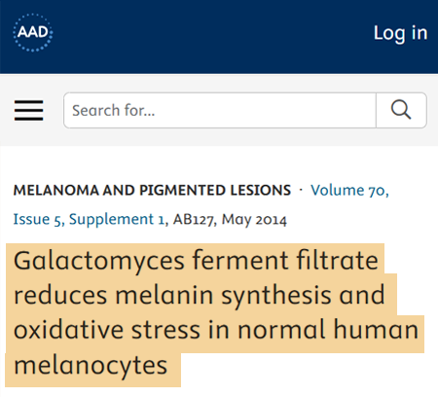The height and width of the screenshot is (397, 438).
Task: Click 'normal human' in the article title
Action: pyautogui.click(x=328, y=330)
